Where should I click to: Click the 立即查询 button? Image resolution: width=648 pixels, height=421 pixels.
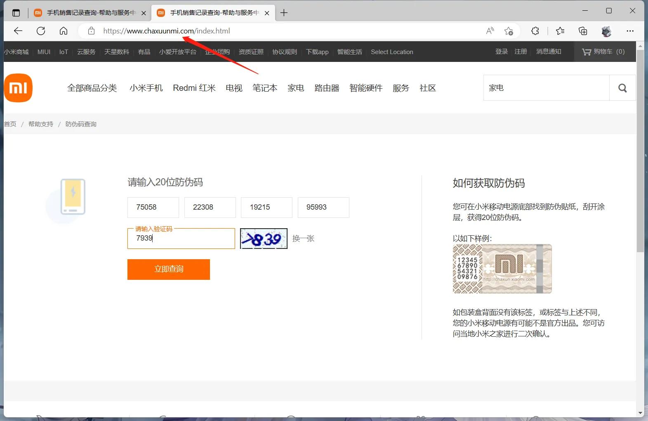pos(169,270)
